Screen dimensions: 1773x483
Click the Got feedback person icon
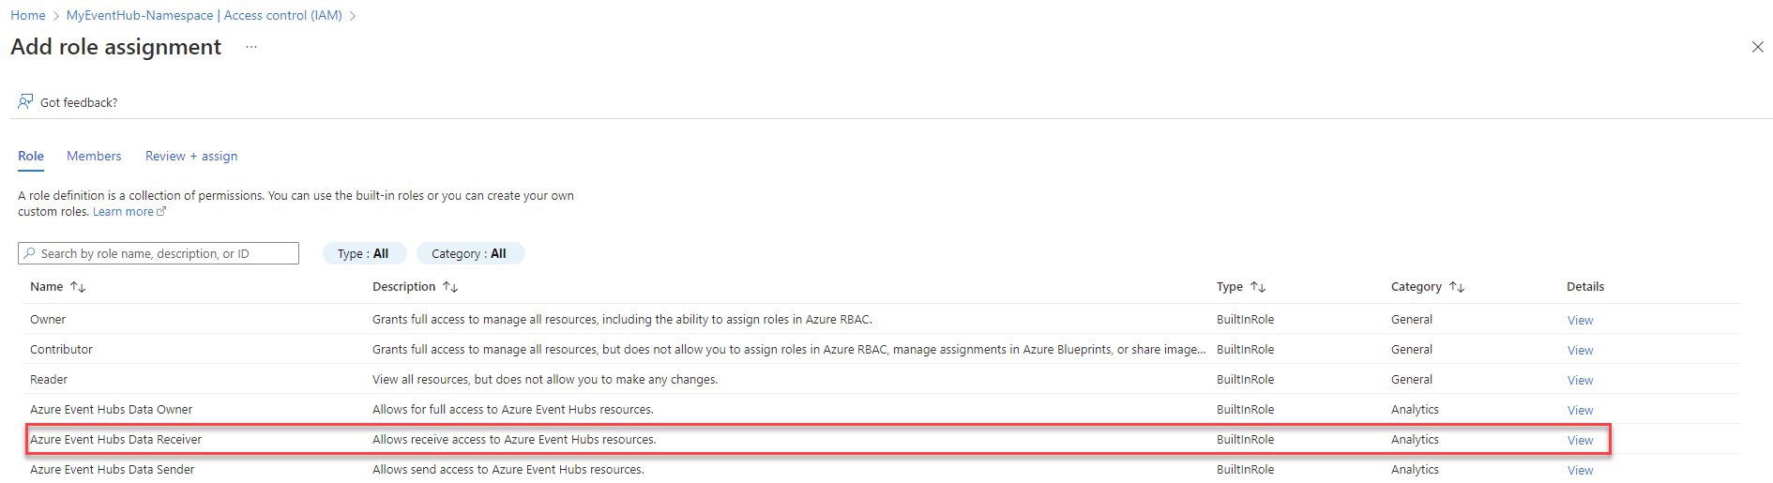pos(25,101)
